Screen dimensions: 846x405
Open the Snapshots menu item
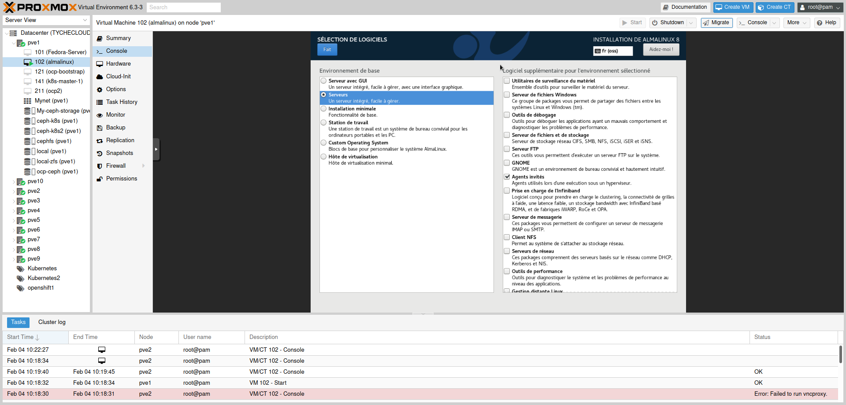122,153
